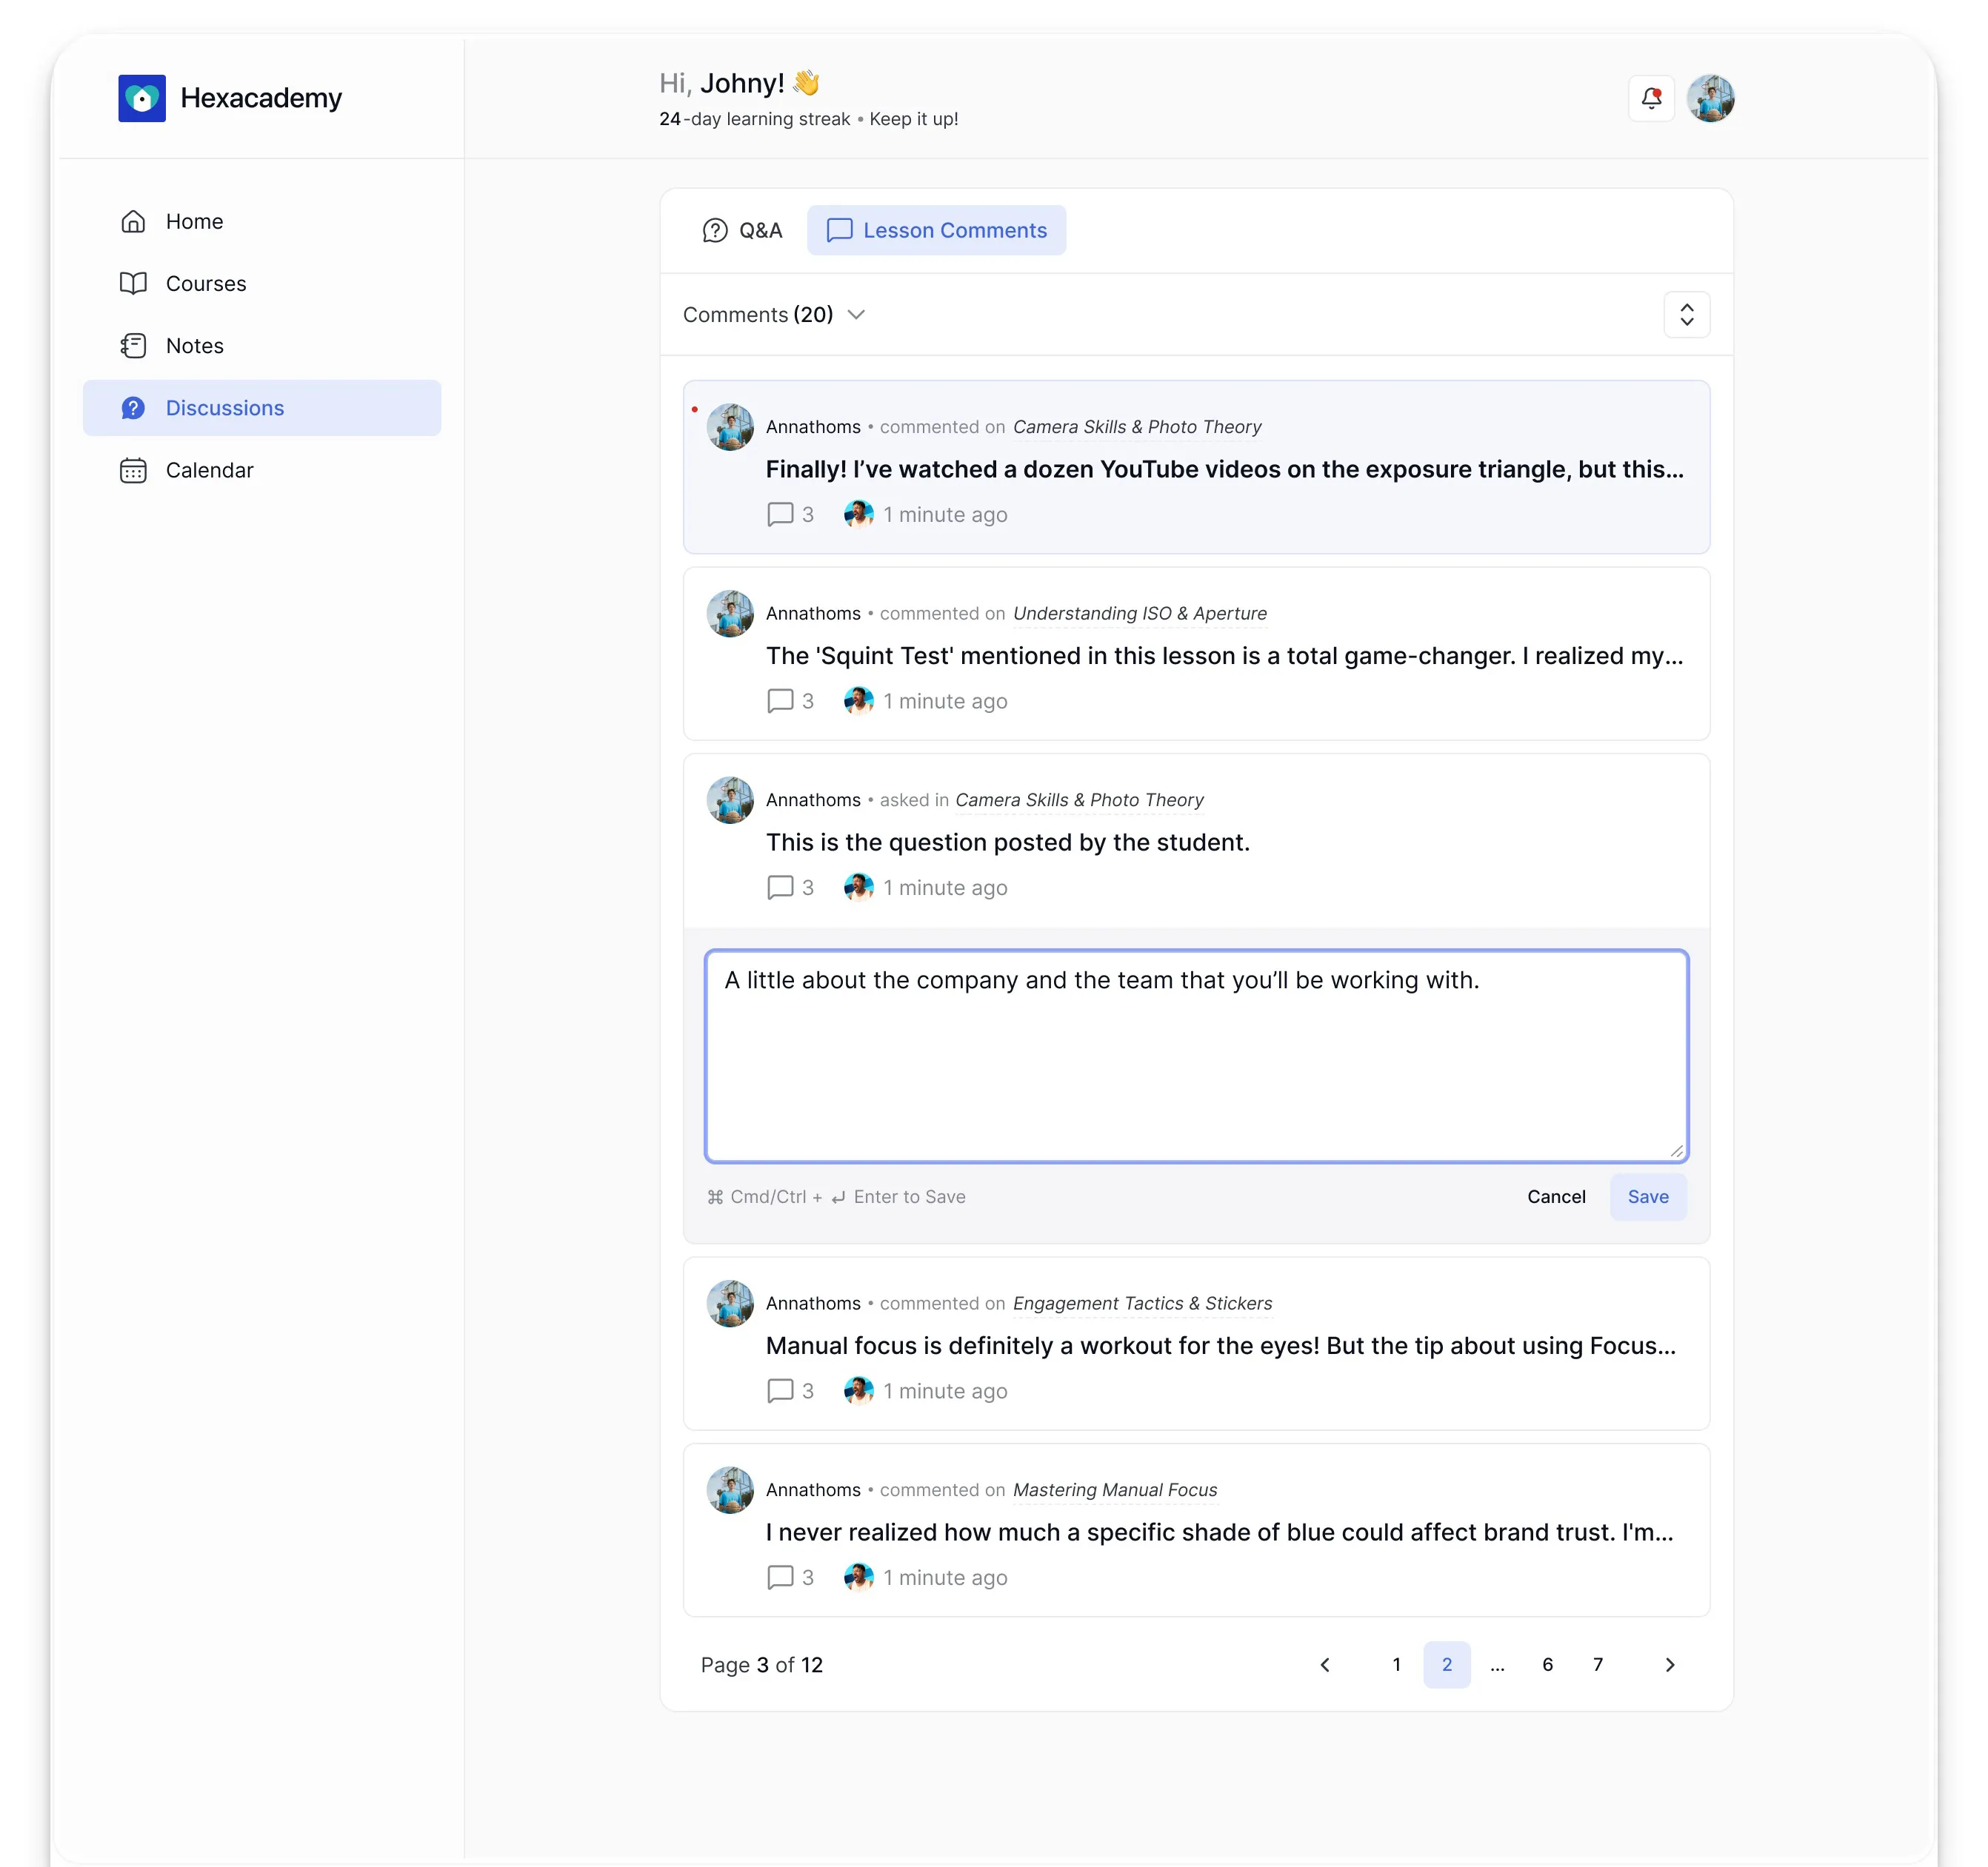This screenshot has width=1988, height=1867.
Task: Open the Mastering Manual Focus link
Action: 1115,1489
